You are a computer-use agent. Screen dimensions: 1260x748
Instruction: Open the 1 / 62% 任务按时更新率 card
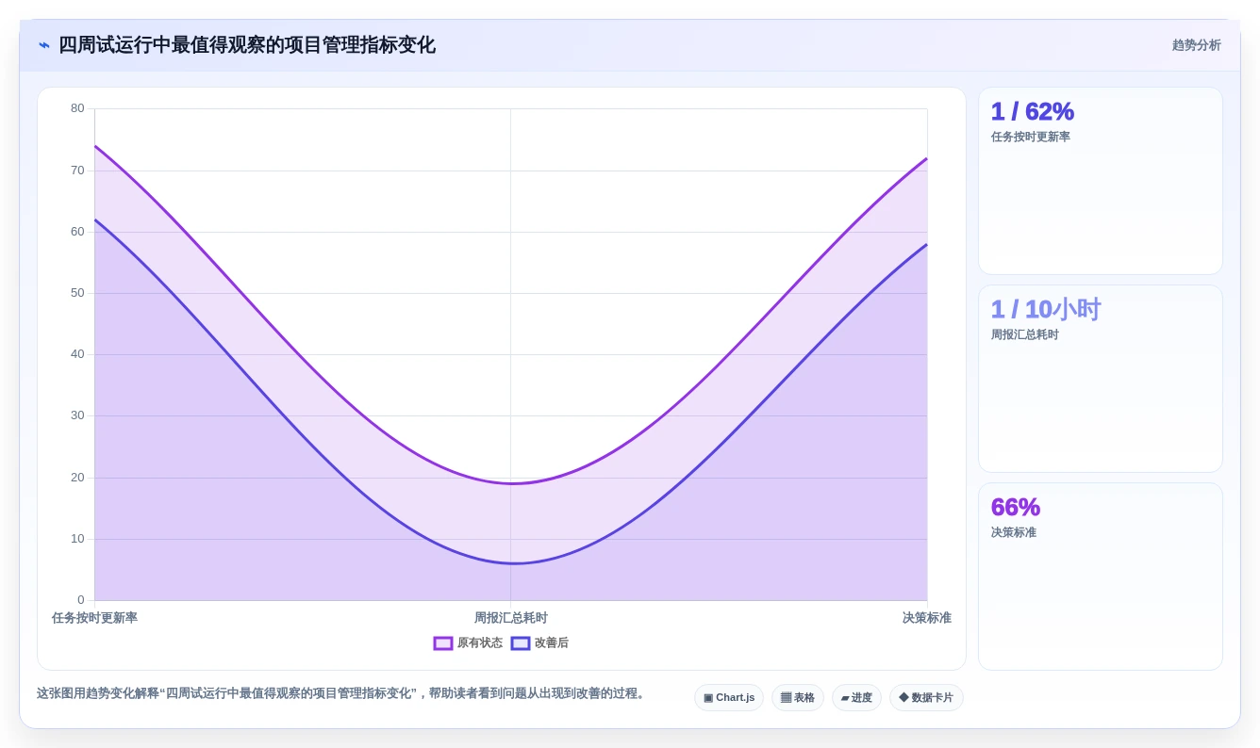point(1101,181)
